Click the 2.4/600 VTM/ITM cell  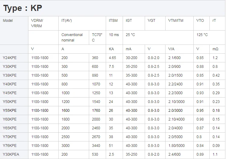pos(174,154)
